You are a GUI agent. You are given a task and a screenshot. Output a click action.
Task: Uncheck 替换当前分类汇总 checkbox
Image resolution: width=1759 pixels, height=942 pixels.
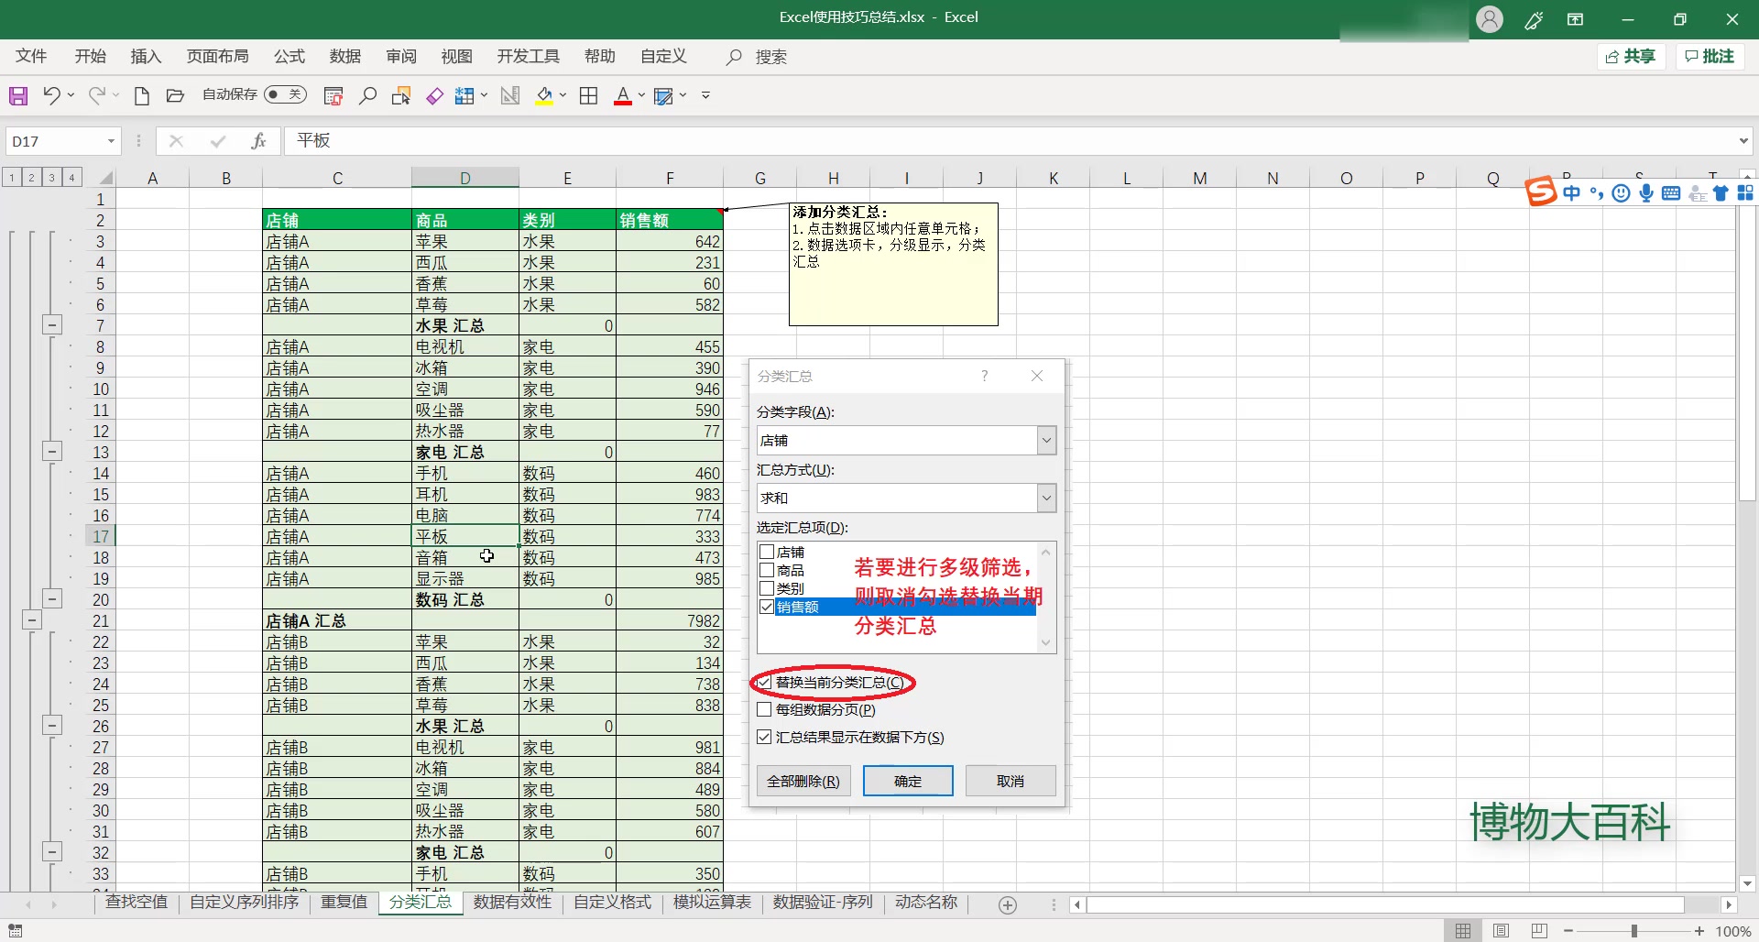[x=764, y=683]
